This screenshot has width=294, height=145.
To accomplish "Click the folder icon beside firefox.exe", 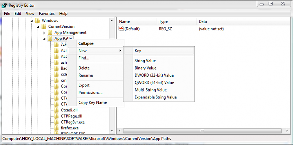I will (56, 128).
